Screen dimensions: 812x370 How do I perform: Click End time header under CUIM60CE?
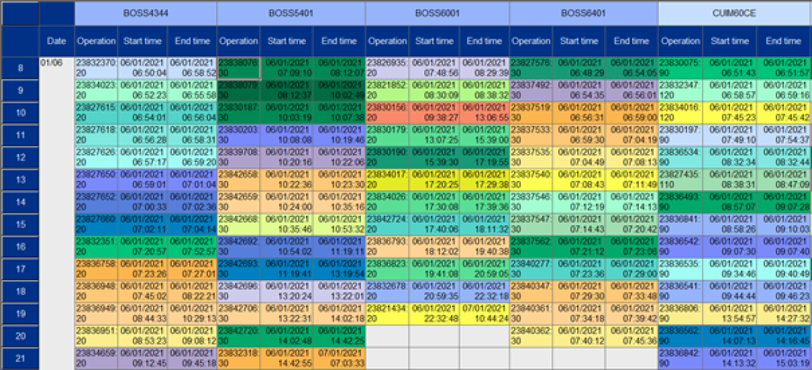point(783,41)
